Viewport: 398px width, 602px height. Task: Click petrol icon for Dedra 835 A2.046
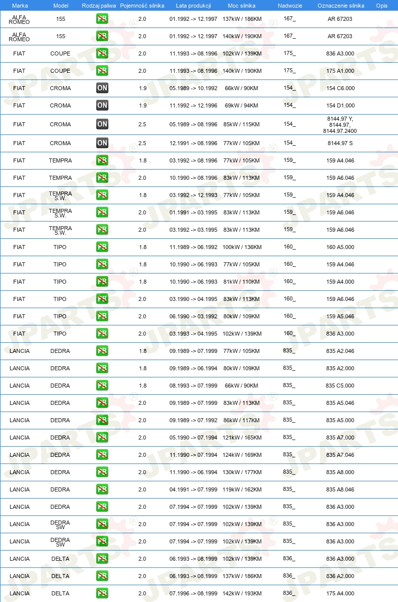[x=102, y=350]
